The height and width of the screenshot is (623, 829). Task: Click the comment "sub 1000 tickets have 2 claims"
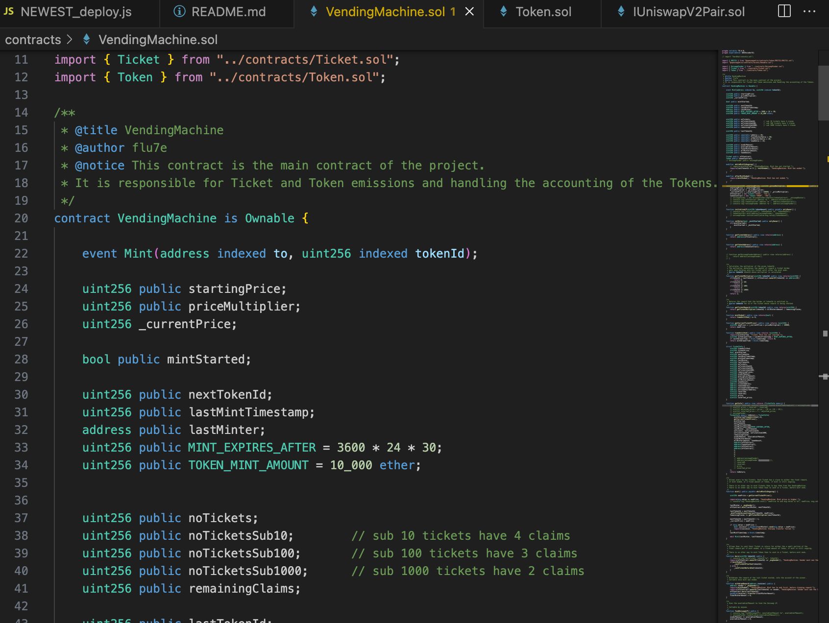pyautogui.click(x=468, y=571)
